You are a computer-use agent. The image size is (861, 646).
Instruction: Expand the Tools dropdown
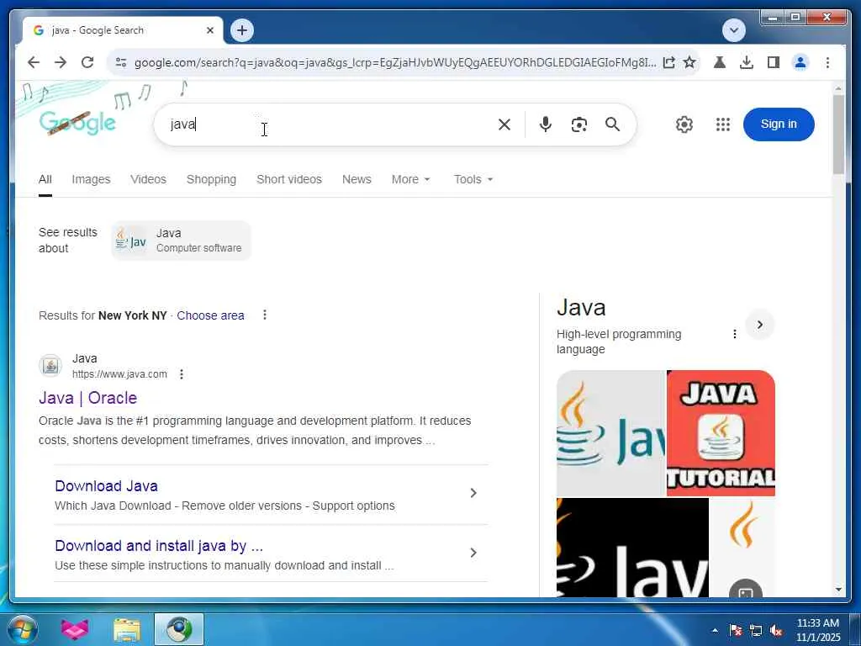[x=473, y=180]
